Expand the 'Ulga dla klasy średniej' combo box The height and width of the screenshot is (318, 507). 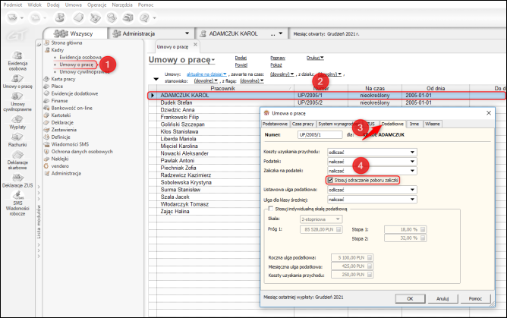(412, 199)
